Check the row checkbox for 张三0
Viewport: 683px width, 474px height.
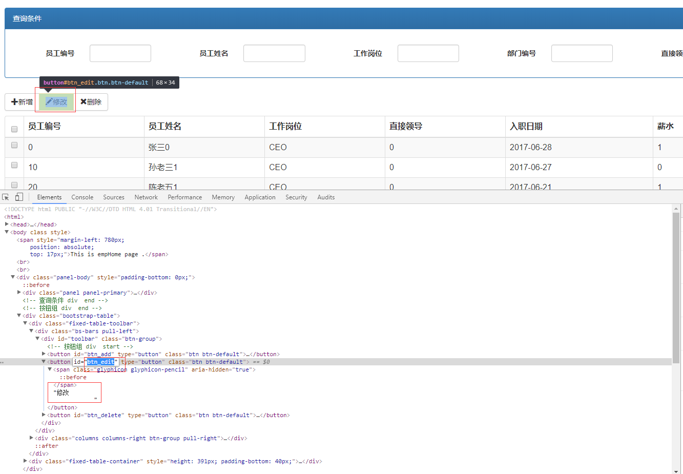pos(14,145)
